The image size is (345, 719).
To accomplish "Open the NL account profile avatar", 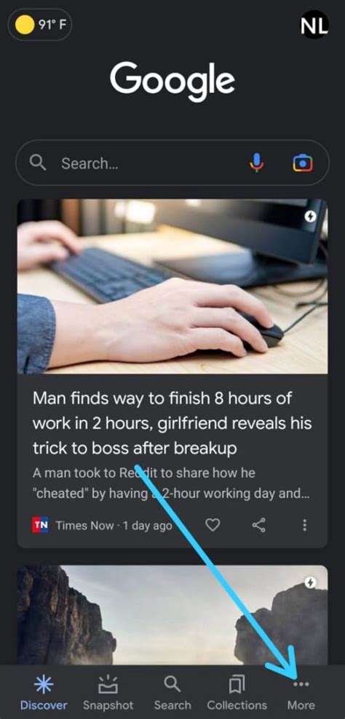I will (x=314, y=25).
